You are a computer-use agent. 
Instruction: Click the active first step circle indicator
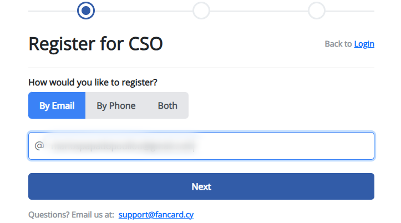click(x=86, y=11)
